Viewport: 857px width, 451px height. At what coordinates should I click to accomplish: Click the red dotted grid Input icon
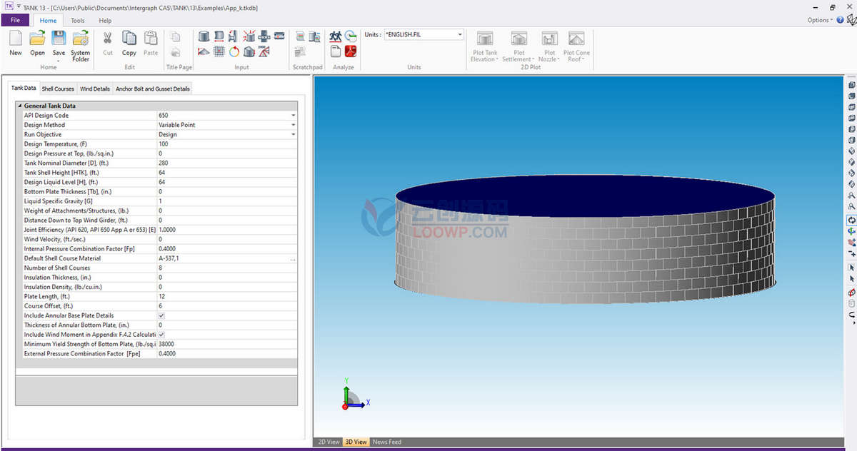pyautogui.click(x=219, y=51)
